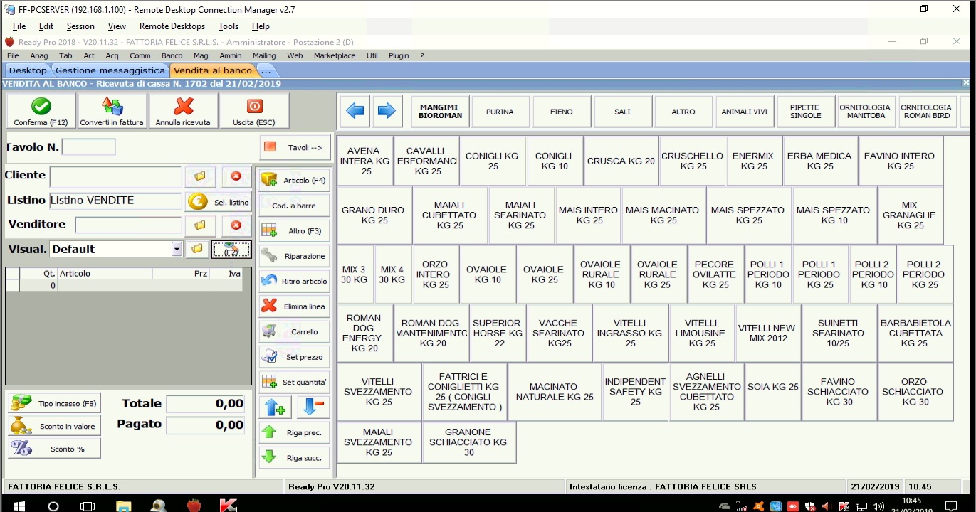Click Set prezzo button
This screenshot has width=976, height=512.
coord(295,357)
